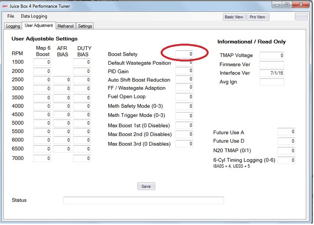Click the Juice Box app icon in title bar
This screenshot has width=314, height=225.
(x=5, y=6)
